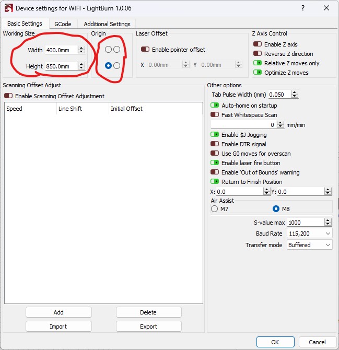The width and height of the screenshot is (339, 350).
Task: Increase Width value with up arrow
Action: pos(81,48)
